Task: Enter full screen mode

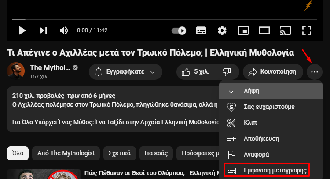Action: click(306, 30)
